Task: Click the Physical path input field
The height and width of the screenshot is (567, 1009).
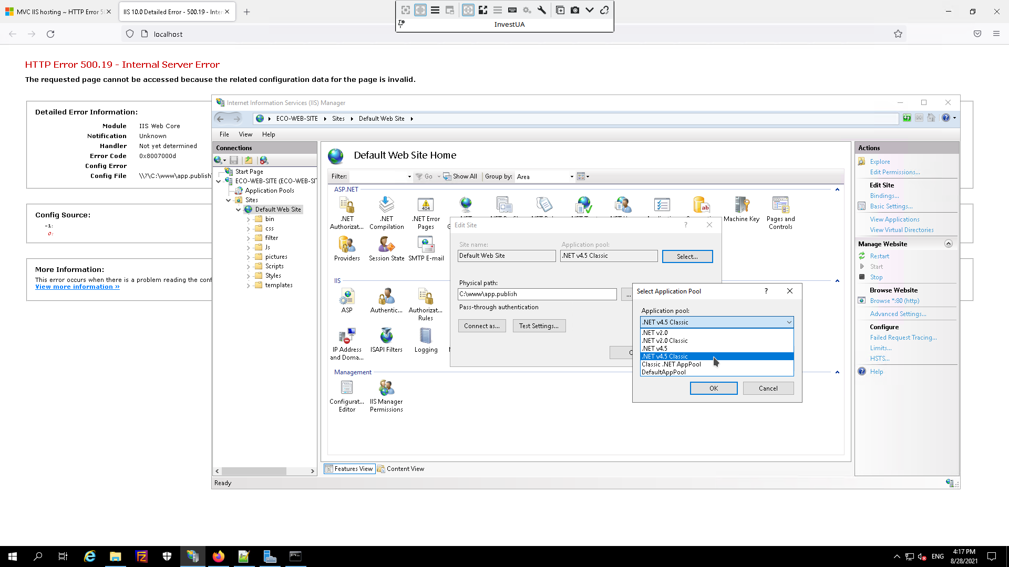Action: 537,294
